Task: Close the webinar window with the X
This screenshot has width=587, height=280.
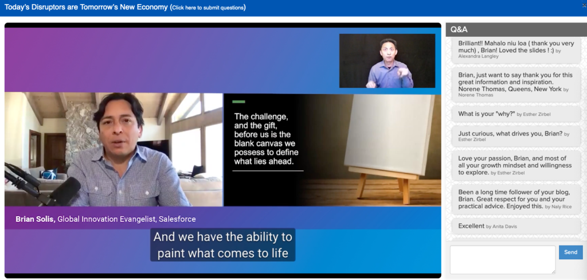Action: 585,5
